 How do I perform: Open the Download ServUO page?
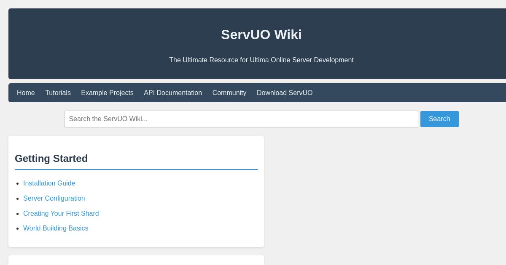(x=285, y=93)
